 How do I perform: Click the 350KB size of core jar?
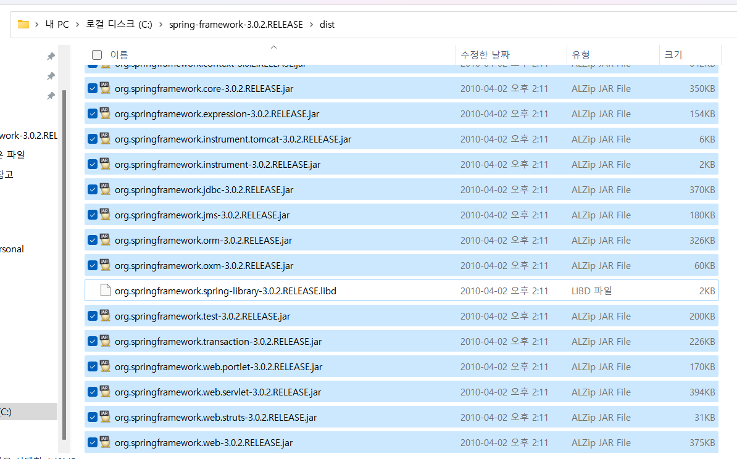tap(702, 88)
